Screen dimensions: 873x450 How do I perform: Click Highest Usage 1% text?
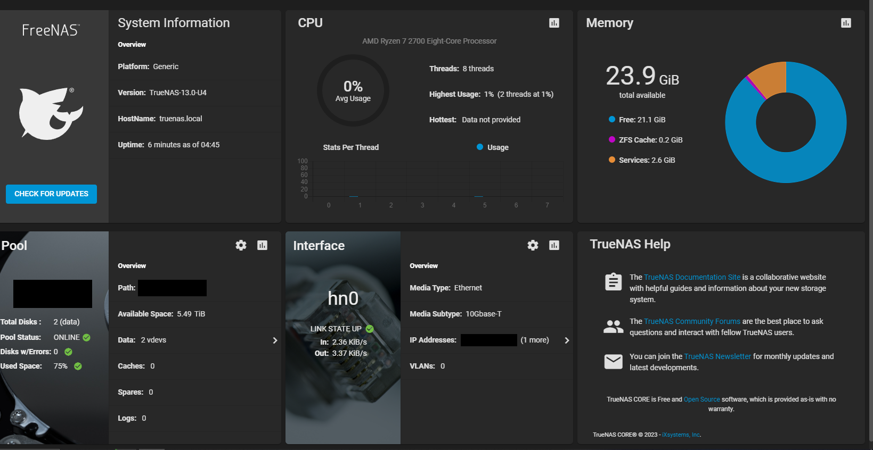pos(491,94)
